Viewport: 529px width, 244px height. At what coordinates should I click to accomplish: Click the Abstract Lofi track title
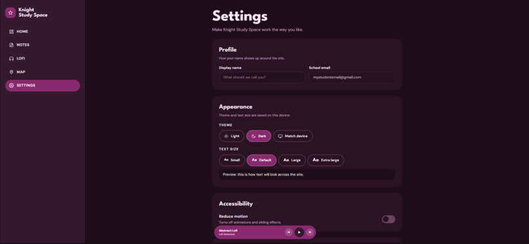coord(228,230)
